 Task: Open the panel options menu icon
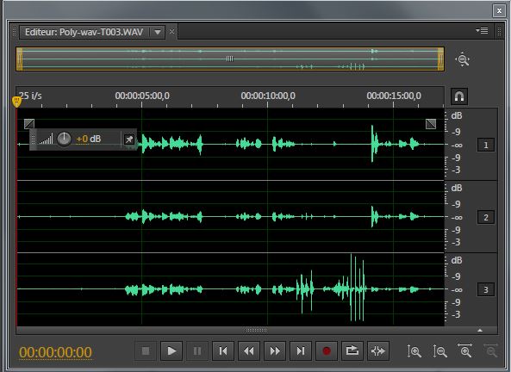tap(482, 31)
